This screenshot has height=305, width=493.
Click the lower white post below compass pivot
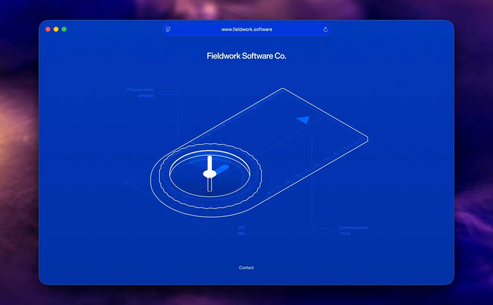tap(210, 185)
